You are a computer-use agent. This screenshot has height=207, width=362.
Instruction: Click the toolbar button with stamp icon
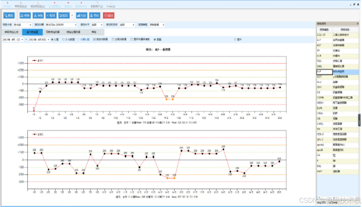(x=38, y=16)
